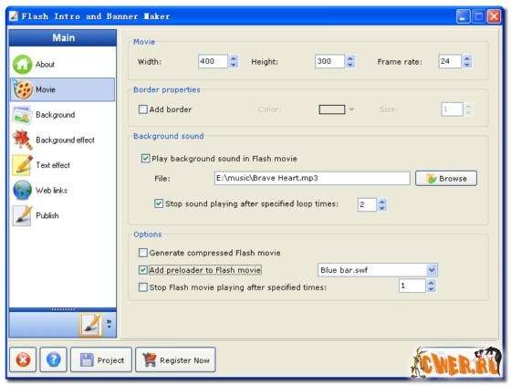The height and width of the screenshot is (385, 511).
Task: Click the sound File path input field
Action: point(312,178)
